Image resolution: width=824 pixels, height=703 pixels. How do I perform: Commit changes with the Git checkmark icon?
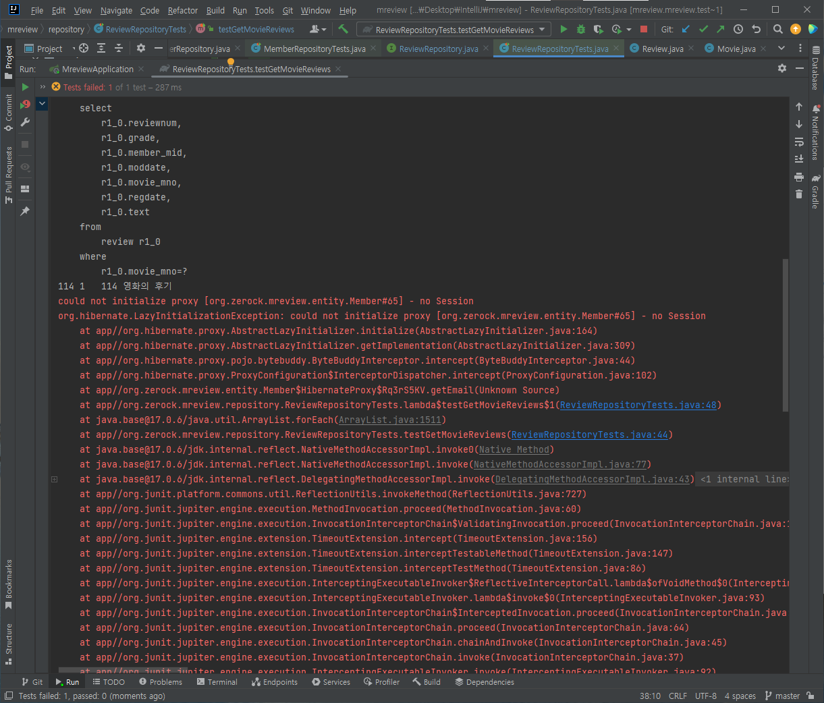pos(703,29)
